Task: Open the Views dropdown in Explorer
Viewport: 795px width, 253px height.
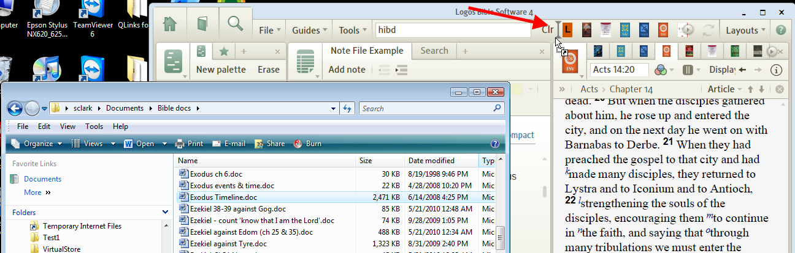Action: tap(94, 144)
